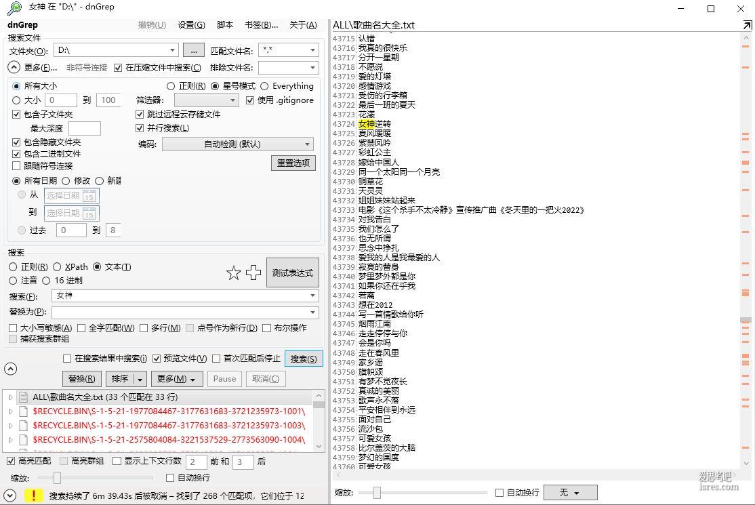Select 正则 search type radio
This screenshot has width=755, height=505.
[x=13, y=266]
